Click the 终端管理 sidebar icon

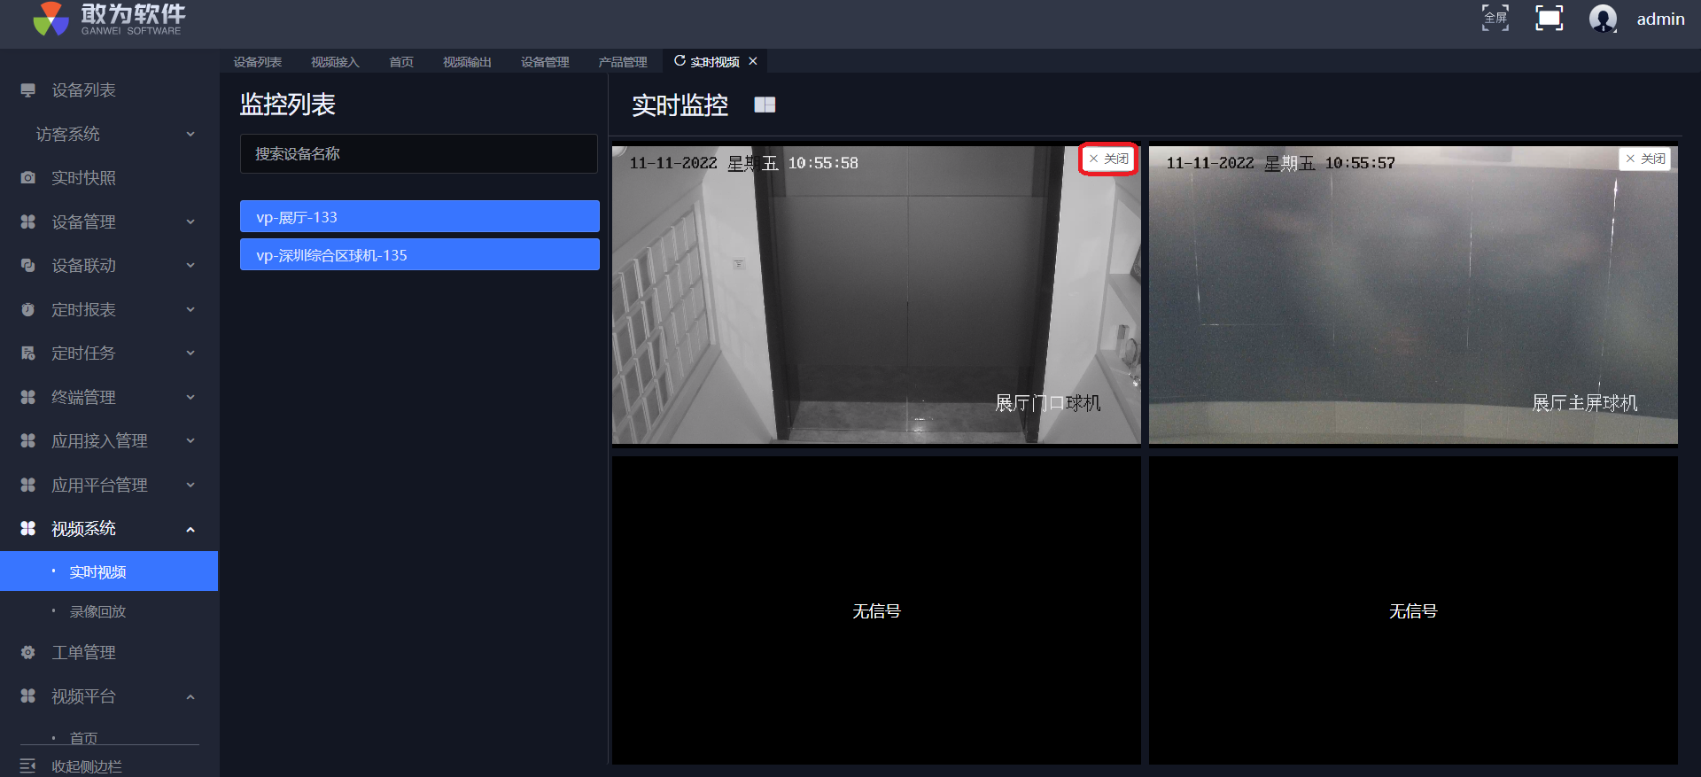(x=28, y=397)
